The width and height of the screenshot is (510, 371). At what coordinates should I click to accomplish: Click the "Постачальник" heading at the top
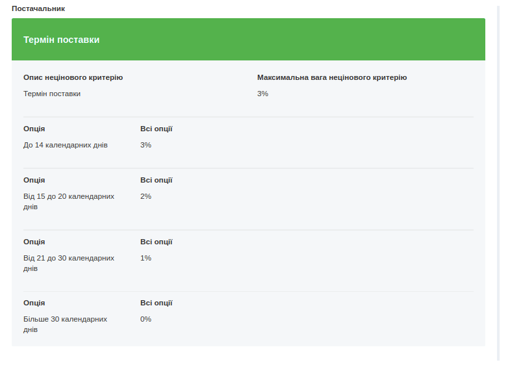click(38, 8)
